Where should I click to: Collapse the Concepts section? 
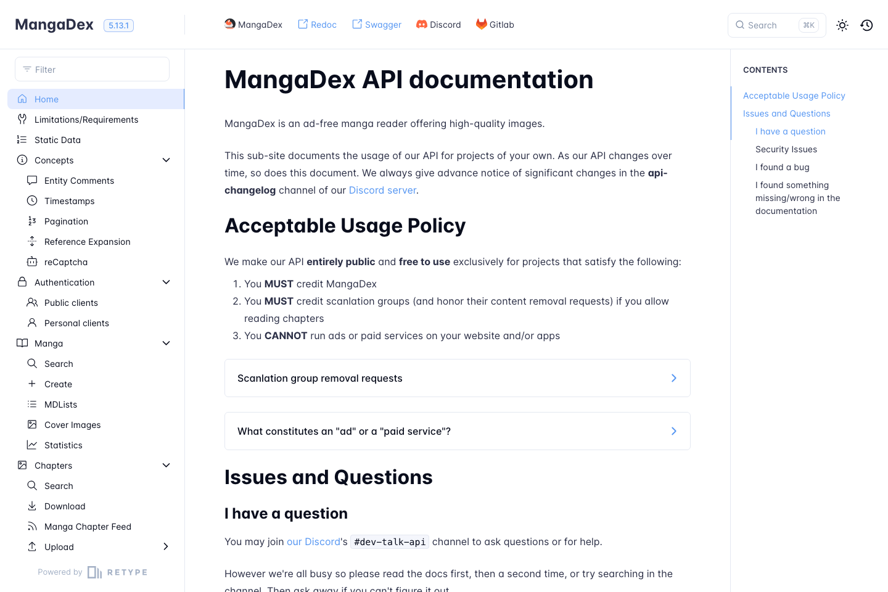click(166, 160)
